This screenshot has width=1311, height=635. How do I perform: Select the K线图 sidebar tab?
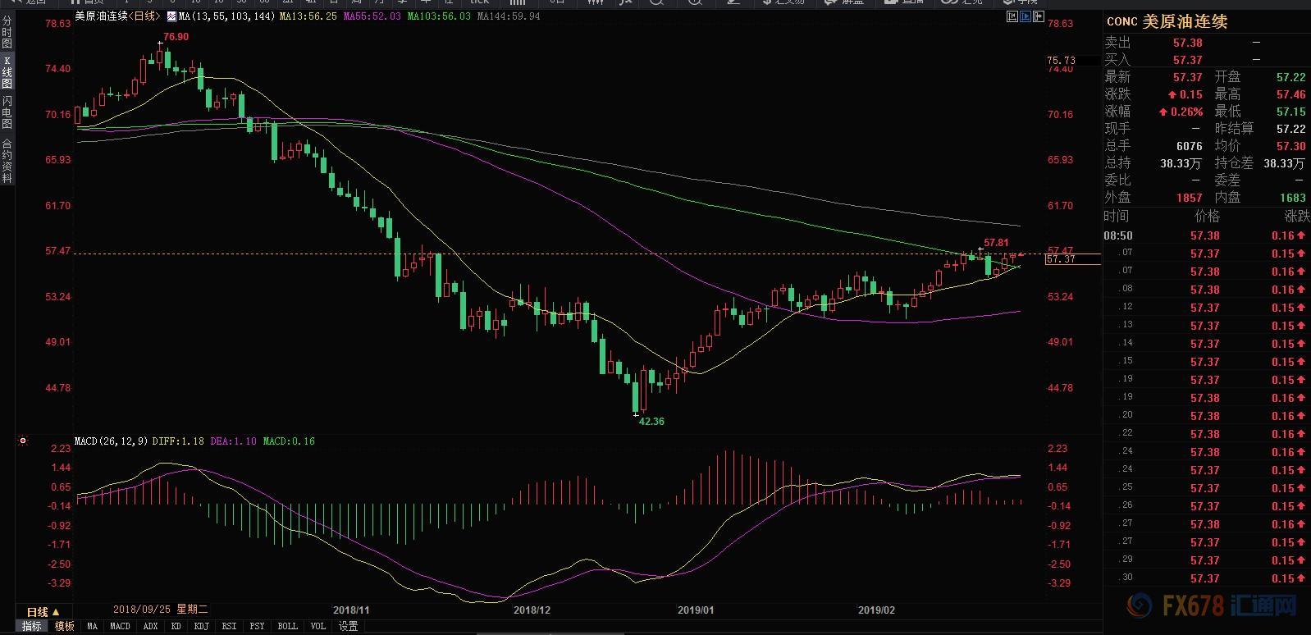coord(7,73)
